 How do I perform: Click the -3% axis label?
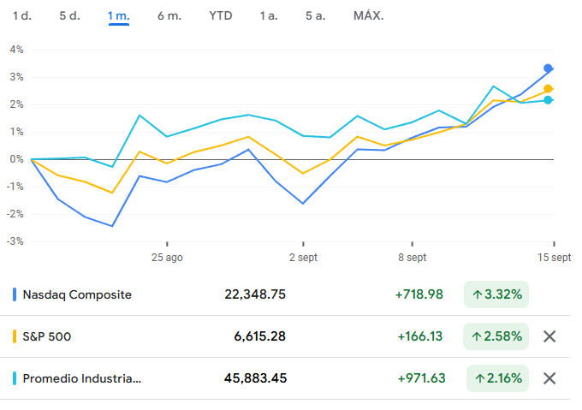(15, 241)
